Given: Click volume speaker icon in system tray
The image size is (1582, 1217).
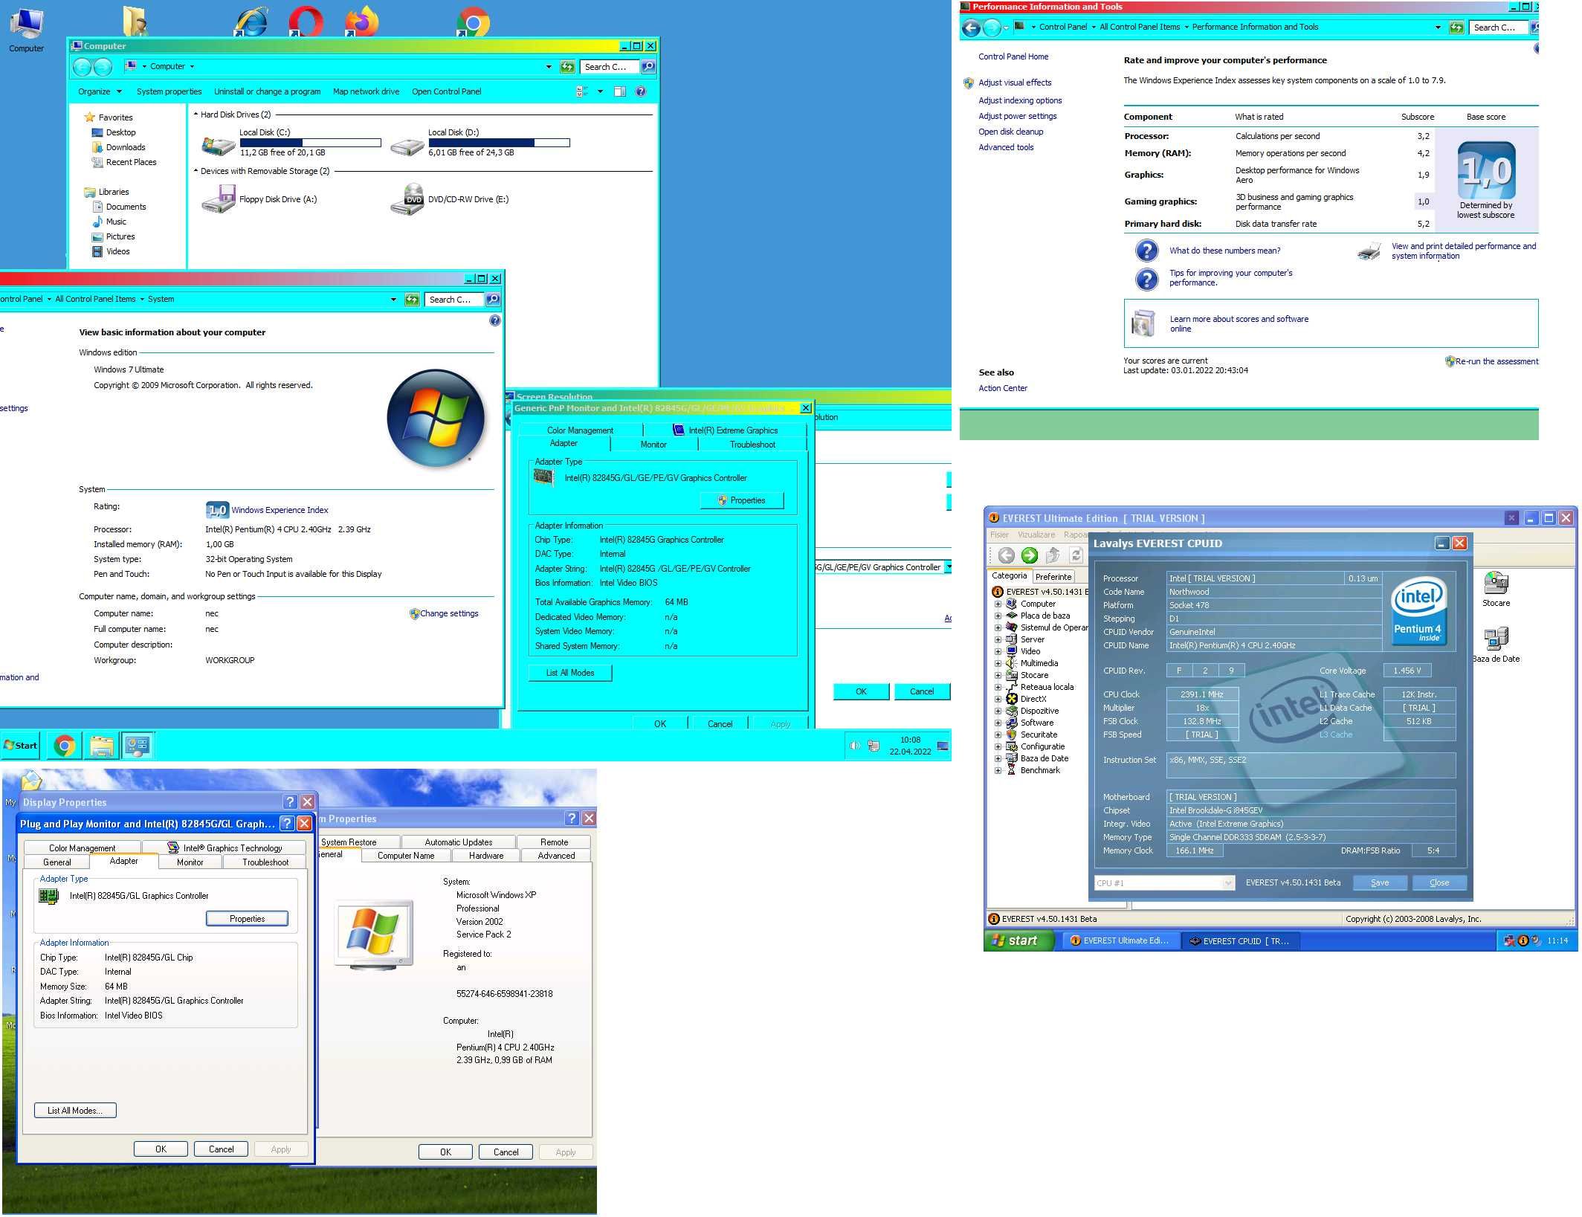Looking at the screenshot, I should [x=854, y=745].
